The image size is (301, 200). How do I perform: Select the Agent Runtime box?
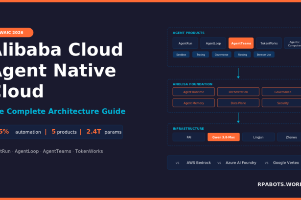tap(193, 92)
